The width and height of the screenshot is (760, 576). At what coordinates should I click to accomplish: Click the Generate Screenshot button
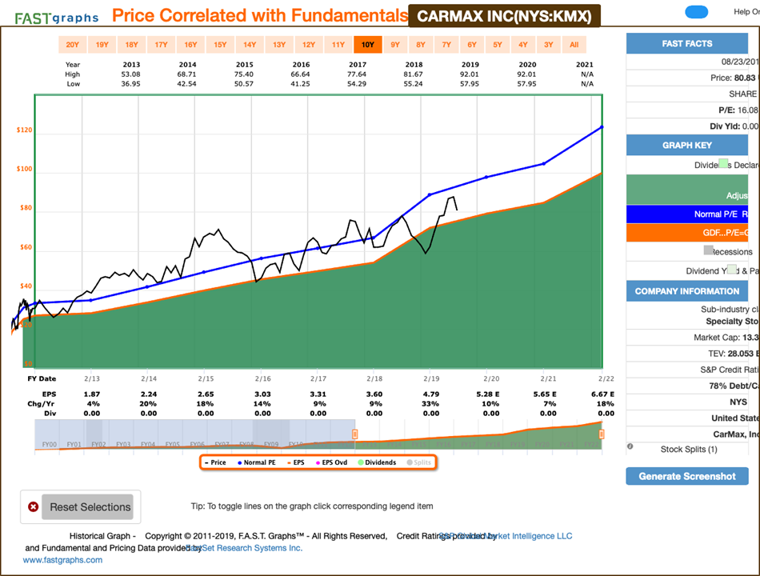point(687,476)
